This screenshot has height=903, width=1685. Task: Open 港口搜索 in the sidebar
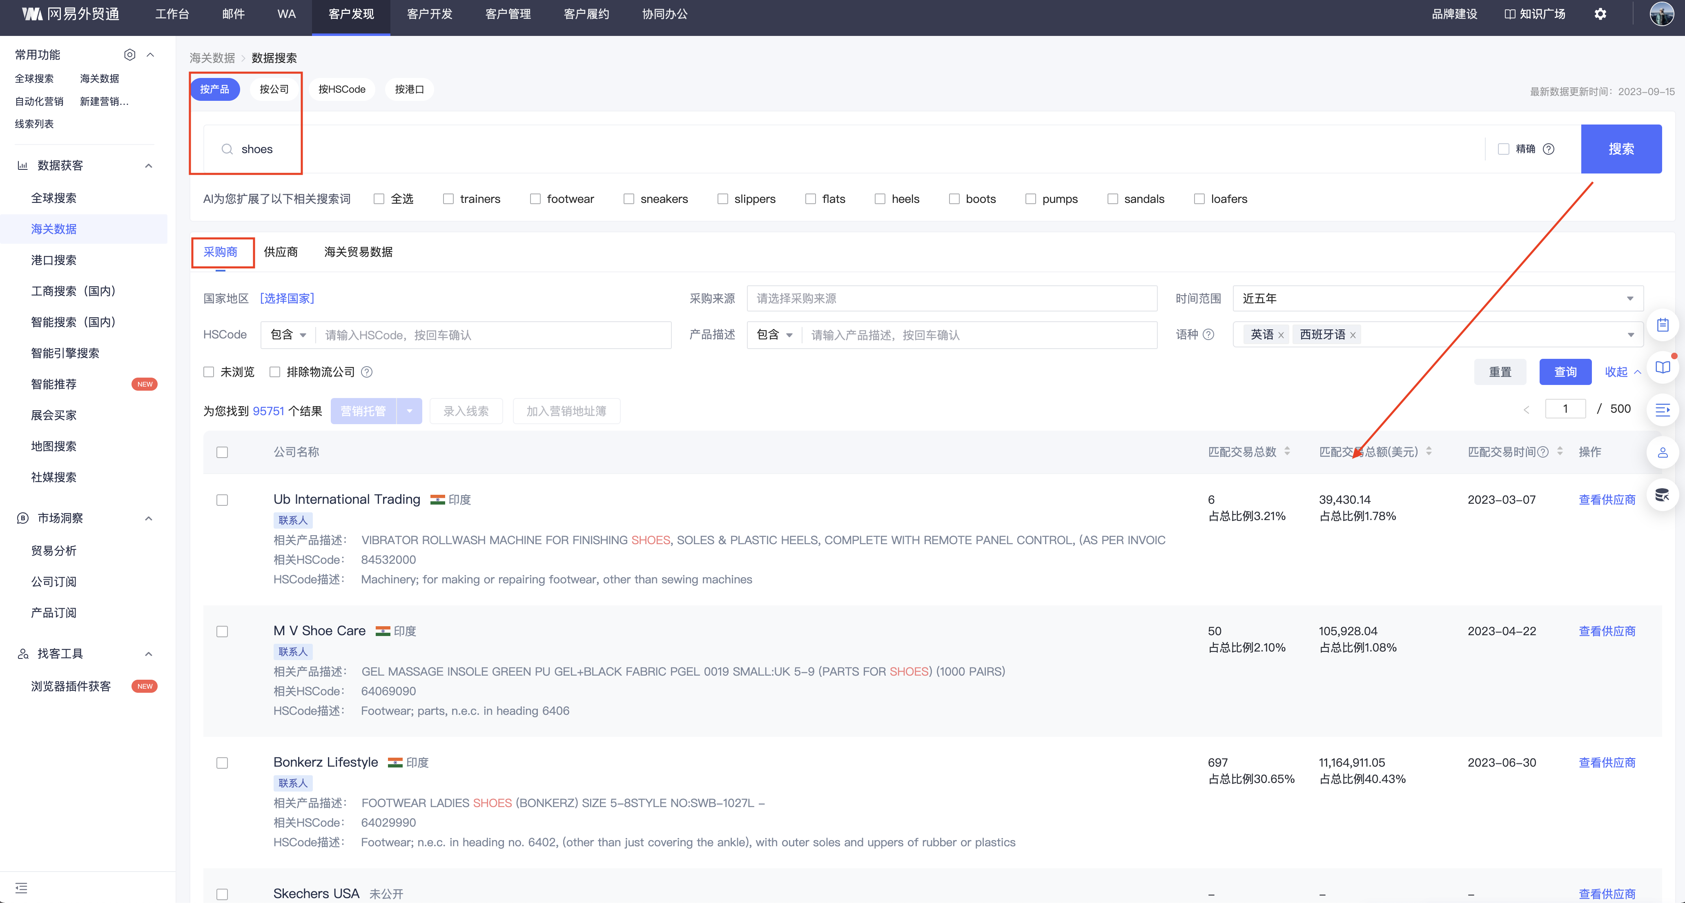[x=53, y=260]
